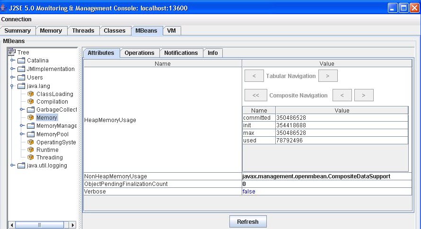Screen dimensions: 421x229
Task: Click the committed value 350486528
Action: (x=291, y=118)
